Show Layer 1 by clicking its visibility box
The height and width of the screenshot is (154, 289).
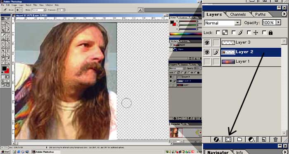[x=207, y=62]
